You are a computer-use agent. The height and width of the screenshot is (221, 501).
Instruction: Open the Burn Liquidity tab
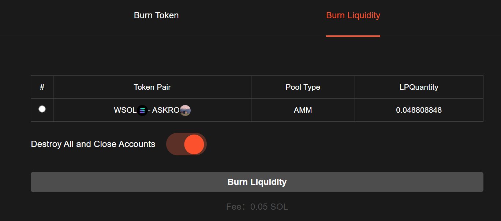(353, 15)
